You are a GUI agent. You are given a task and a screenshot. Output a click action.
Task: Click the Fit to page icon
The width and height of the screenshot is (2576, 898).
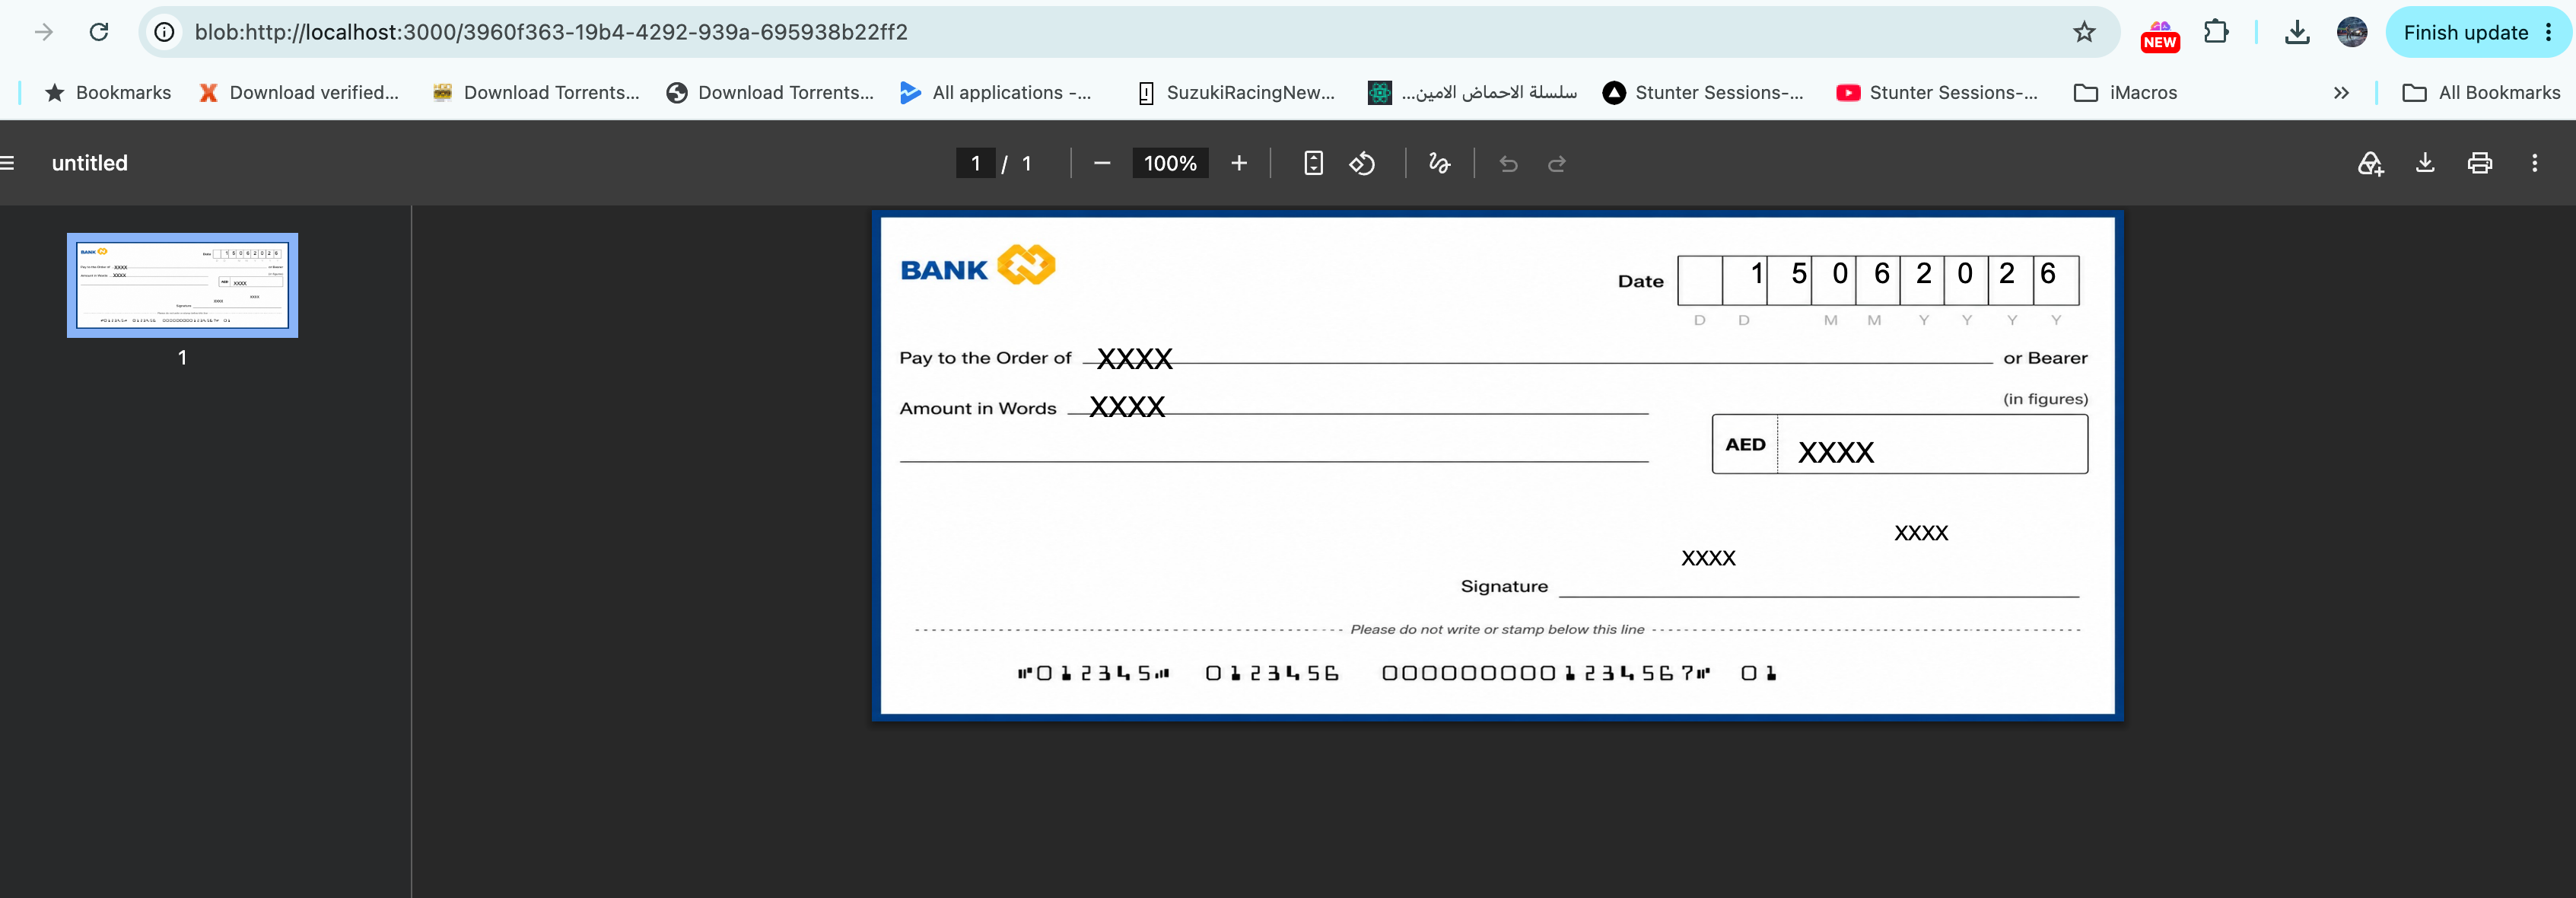1314,163
